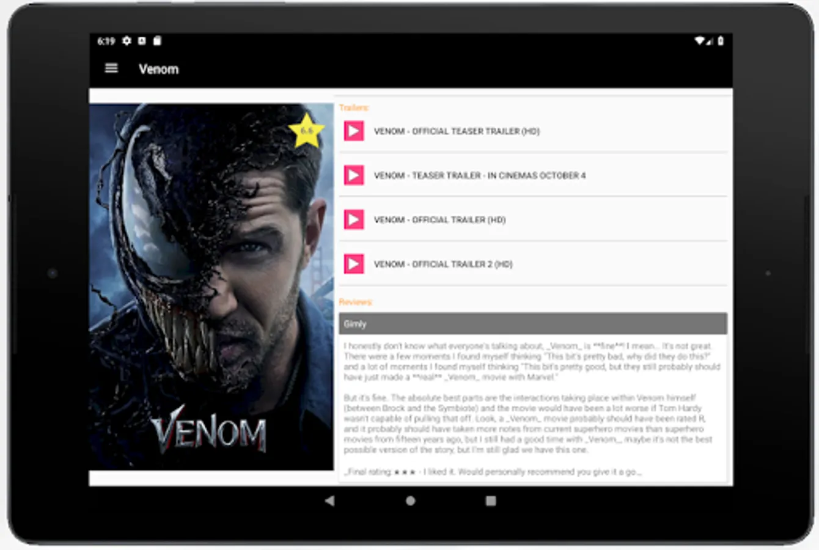The height and width of the screenshot is (550, 819).
Task: Expand the Gimly review header
Action: (532, 324)
